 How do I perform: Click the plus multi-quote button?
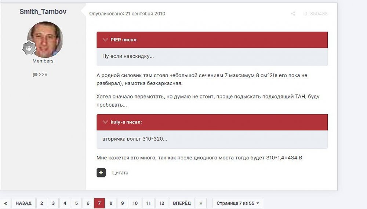[x=101, y=172]
